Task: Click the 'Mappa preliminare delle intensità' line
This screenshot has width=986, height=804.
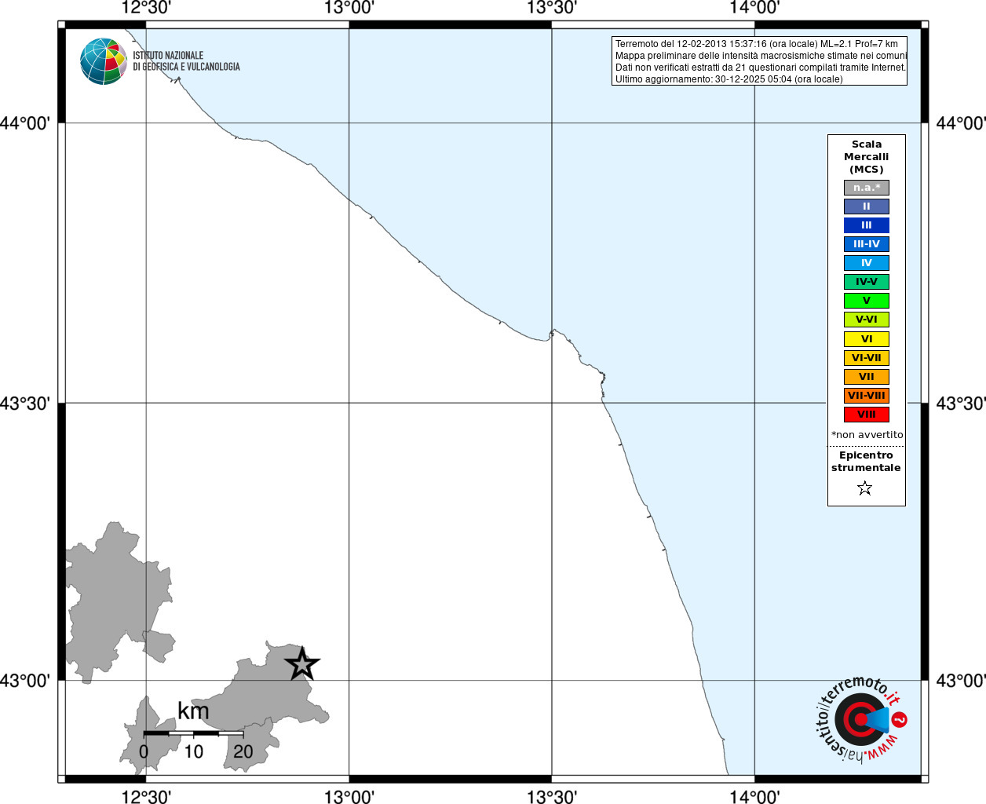Action: (761, 56)
